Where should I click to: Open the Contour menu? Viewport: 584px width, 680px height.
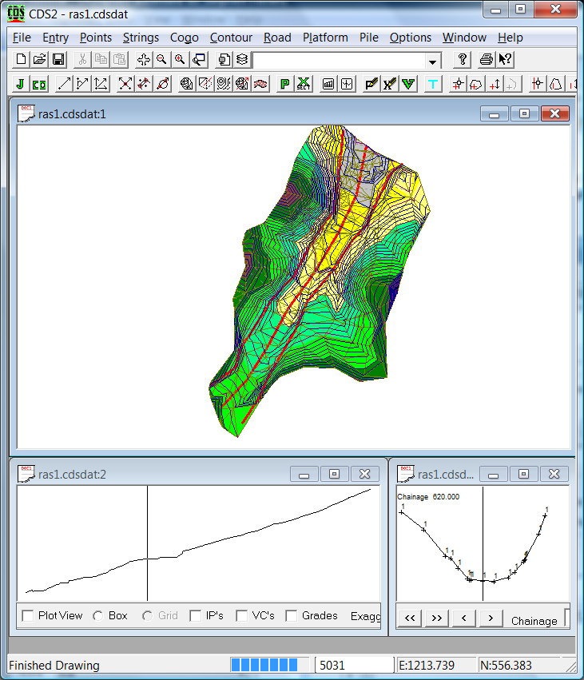pos(231,38)
